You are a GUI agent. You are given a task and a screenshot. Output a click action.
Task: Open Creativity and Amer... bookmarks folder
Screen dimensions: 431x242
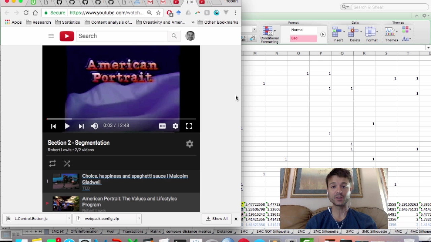(161, 22)
